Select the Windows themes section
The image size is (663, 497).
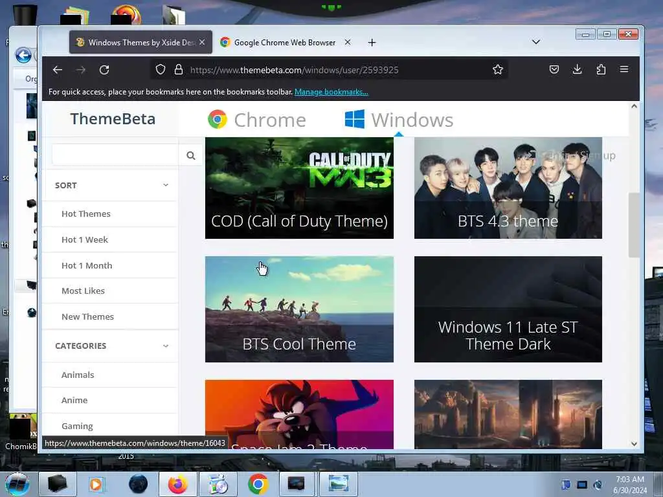399,120
